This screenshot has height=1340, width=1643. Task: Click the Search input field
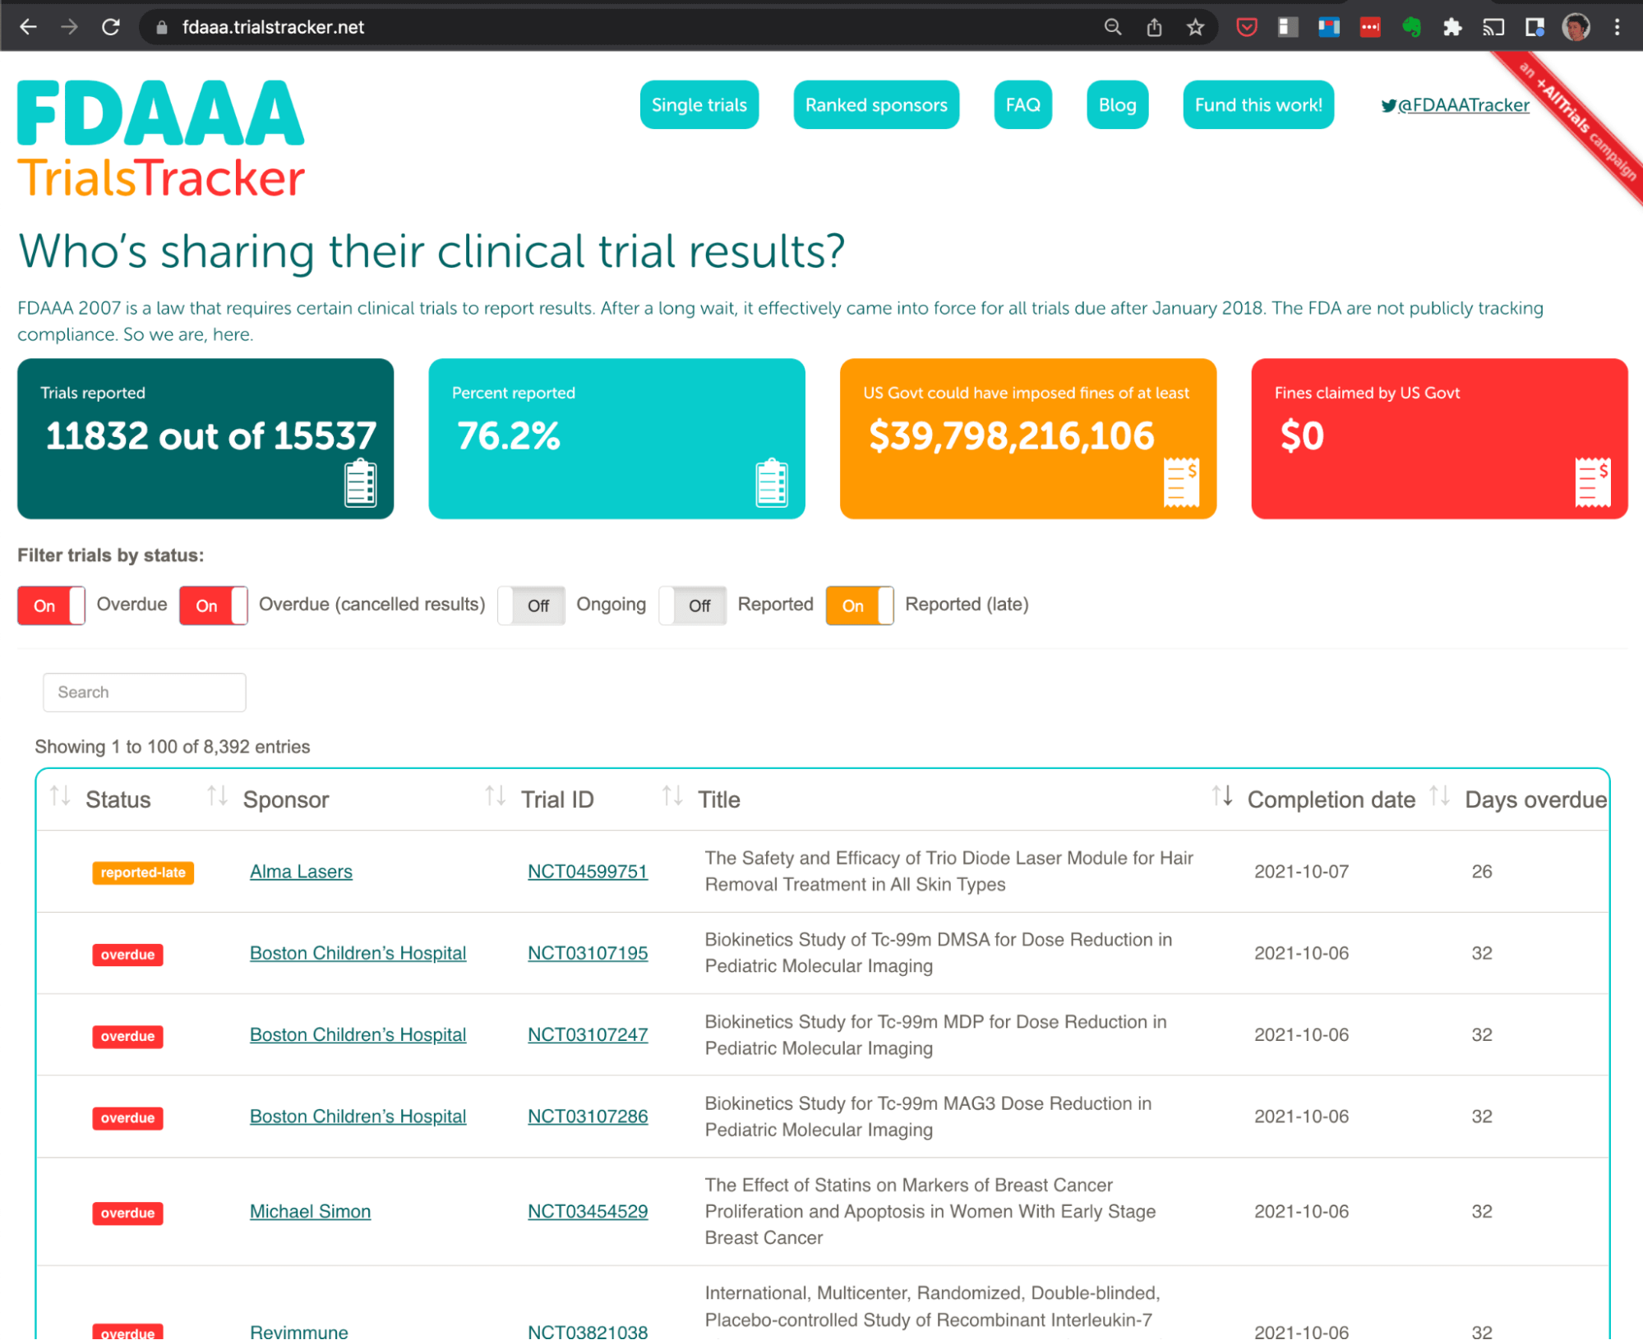145,693
